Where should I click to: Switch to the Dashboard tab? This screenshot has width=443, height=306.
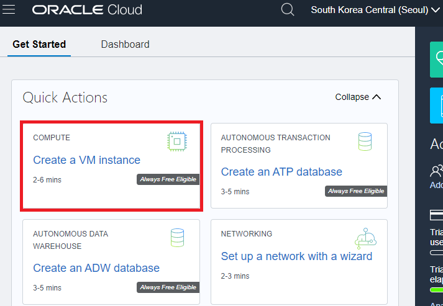125,44
